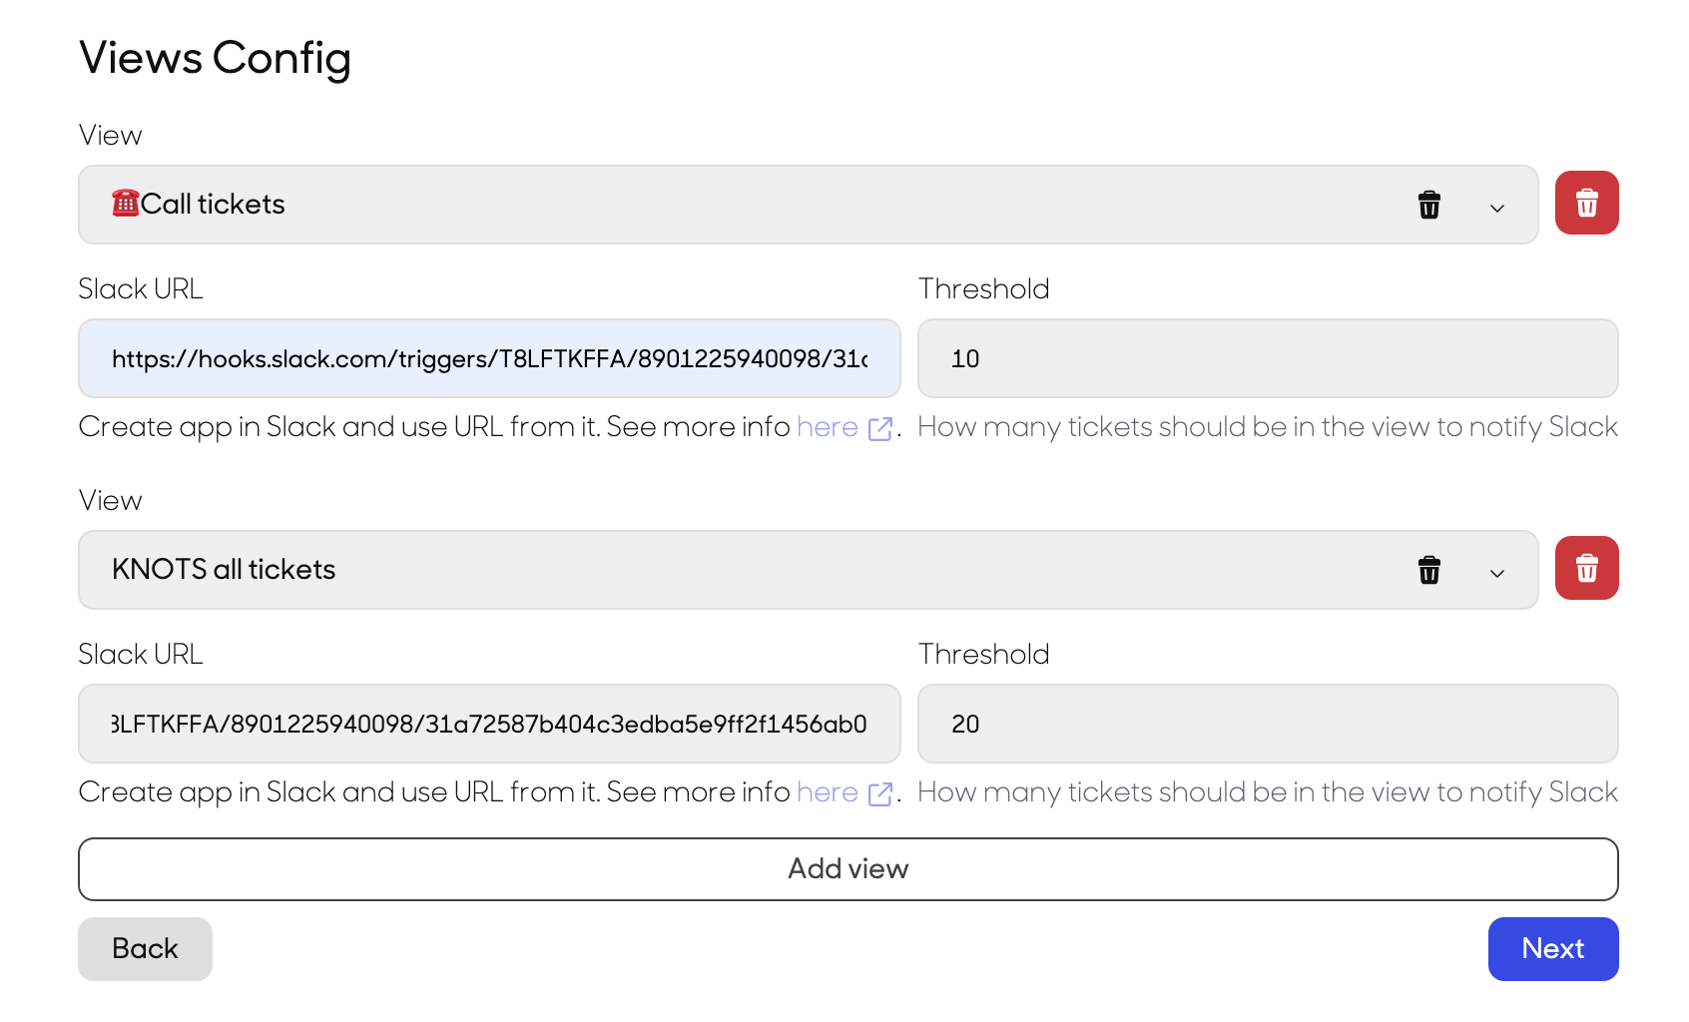The width and height of the screenshot is (1689, 1022).
Task: Open the second 'here' info link
Action: tap(828, 792)
